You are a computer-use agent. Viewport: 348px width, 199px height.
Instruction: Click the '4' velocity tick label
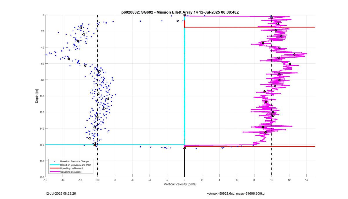(x=220, y=180)
